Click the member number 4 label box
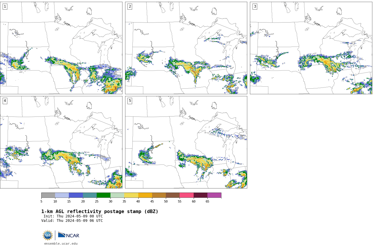 tap(5, 101)
